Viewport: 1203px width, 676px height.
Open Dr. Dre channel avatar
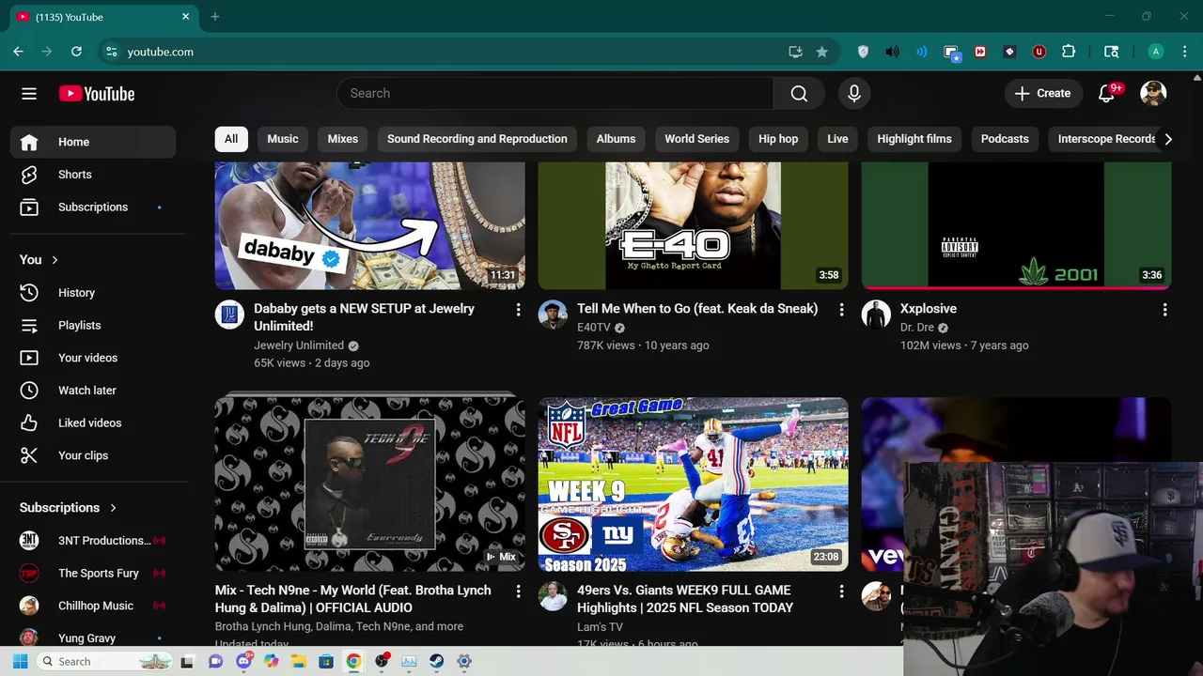(x=876, y=315)
